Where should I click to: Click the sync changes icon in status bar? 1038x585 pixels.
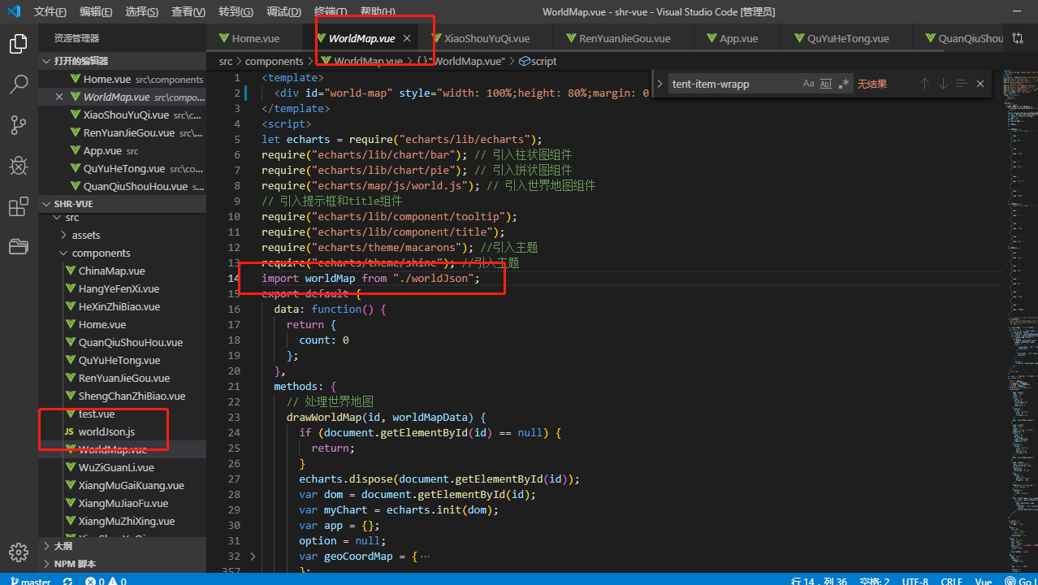pyautogui.click(x=67, y=581)
